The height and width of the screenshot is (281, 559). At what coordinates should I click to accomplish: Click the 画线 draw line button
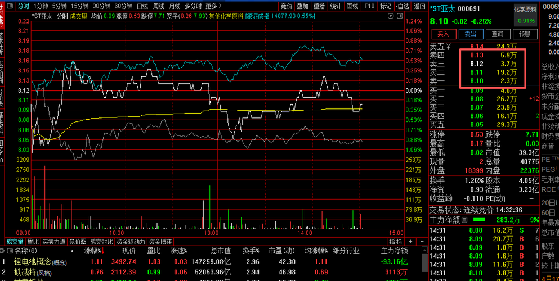click(352, 6)
